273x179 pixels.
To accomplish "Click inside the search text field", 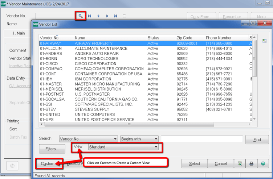I will click(202, 139).
